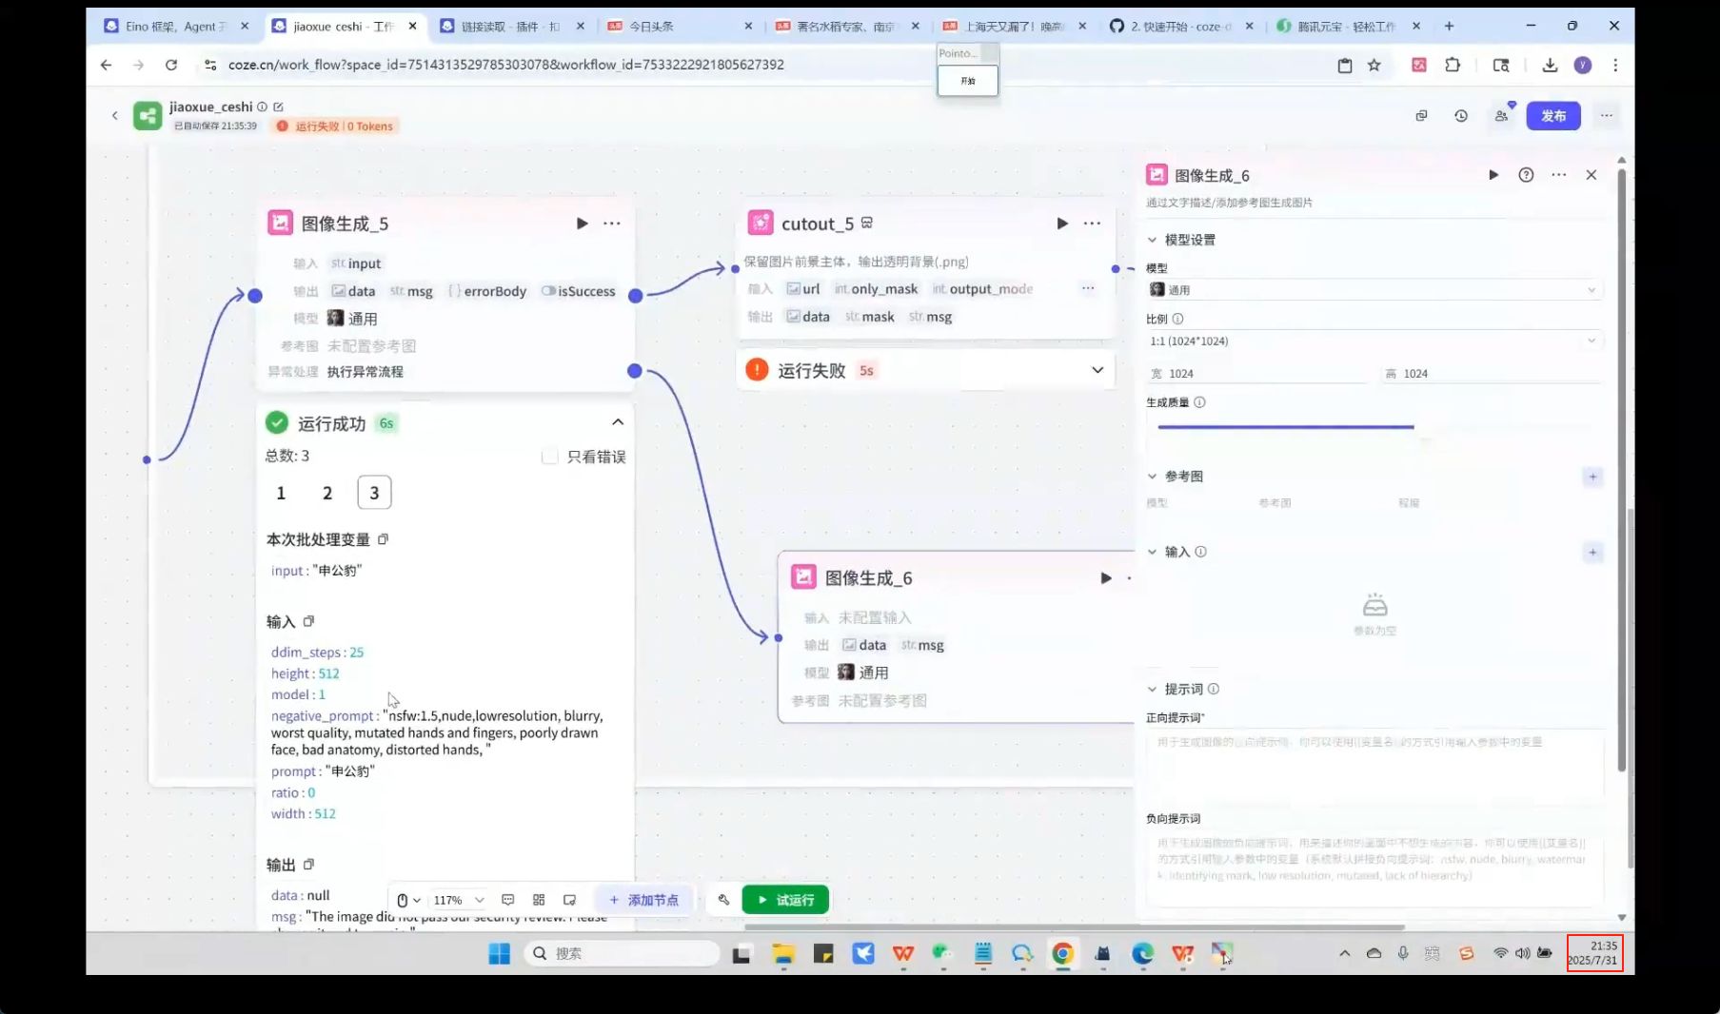Image resolution: width=1720 pixels, height=1014 pixels.
Task: Click the help icon in 图像生成_6 panel
Action: tap(1526, 175)
